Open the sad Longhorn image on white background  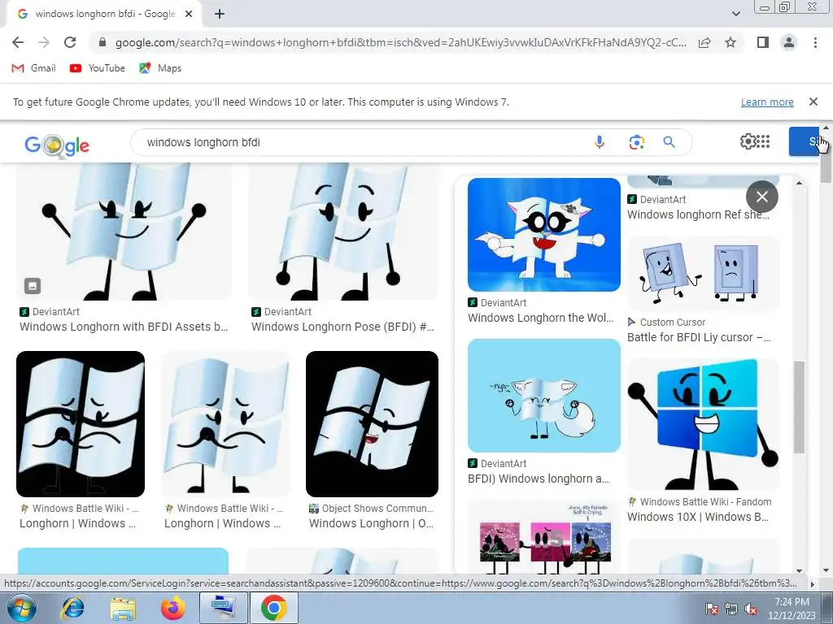pos(225,424)
